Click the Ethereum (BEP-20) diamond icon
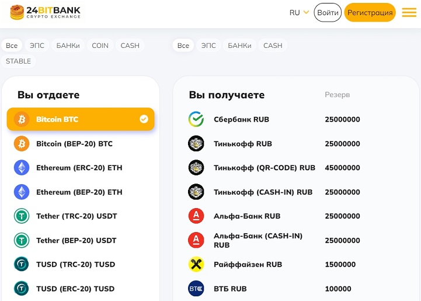 point(22,192)
